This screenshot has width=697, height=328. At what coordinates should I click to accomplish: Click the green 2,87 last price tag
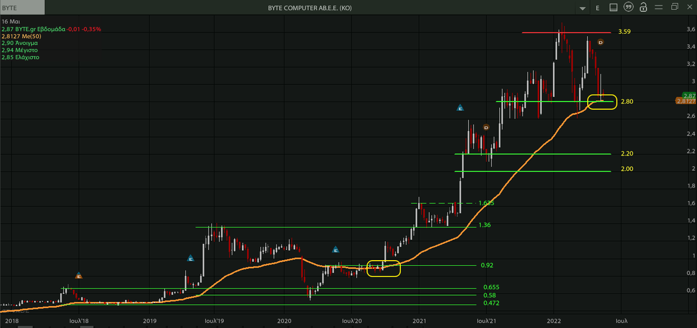pyautogui.click(x=689, y=95)
